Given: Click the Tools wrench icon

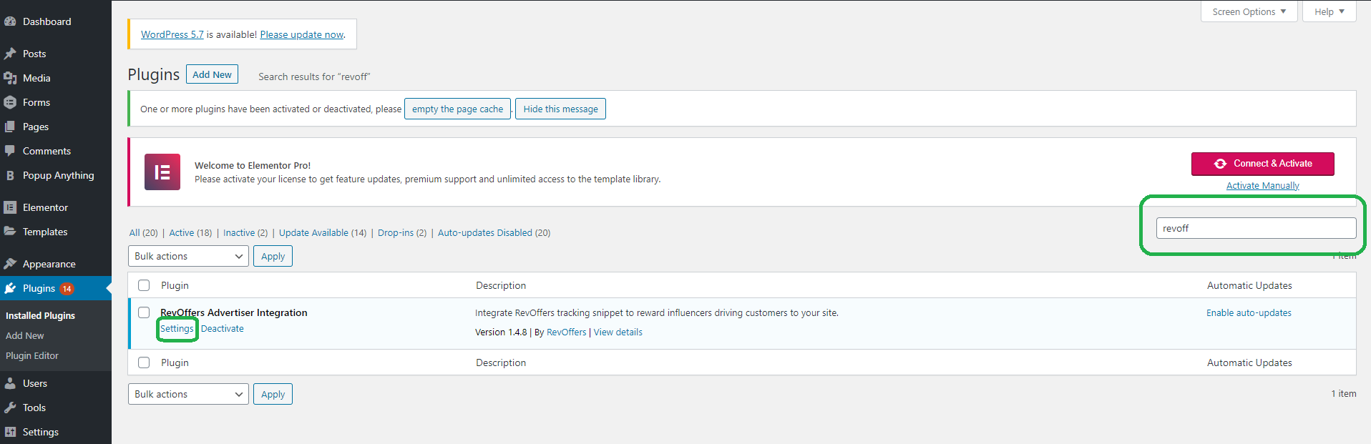Looking at the screenshot, I should [10, 408].
